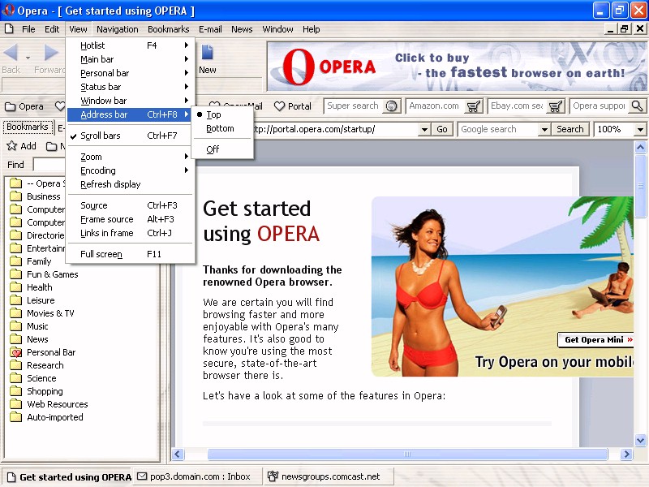Image resolution: width=649 pixels, height=487 pixels.
Task: Click the Back arrow icon
Action: 11,52
